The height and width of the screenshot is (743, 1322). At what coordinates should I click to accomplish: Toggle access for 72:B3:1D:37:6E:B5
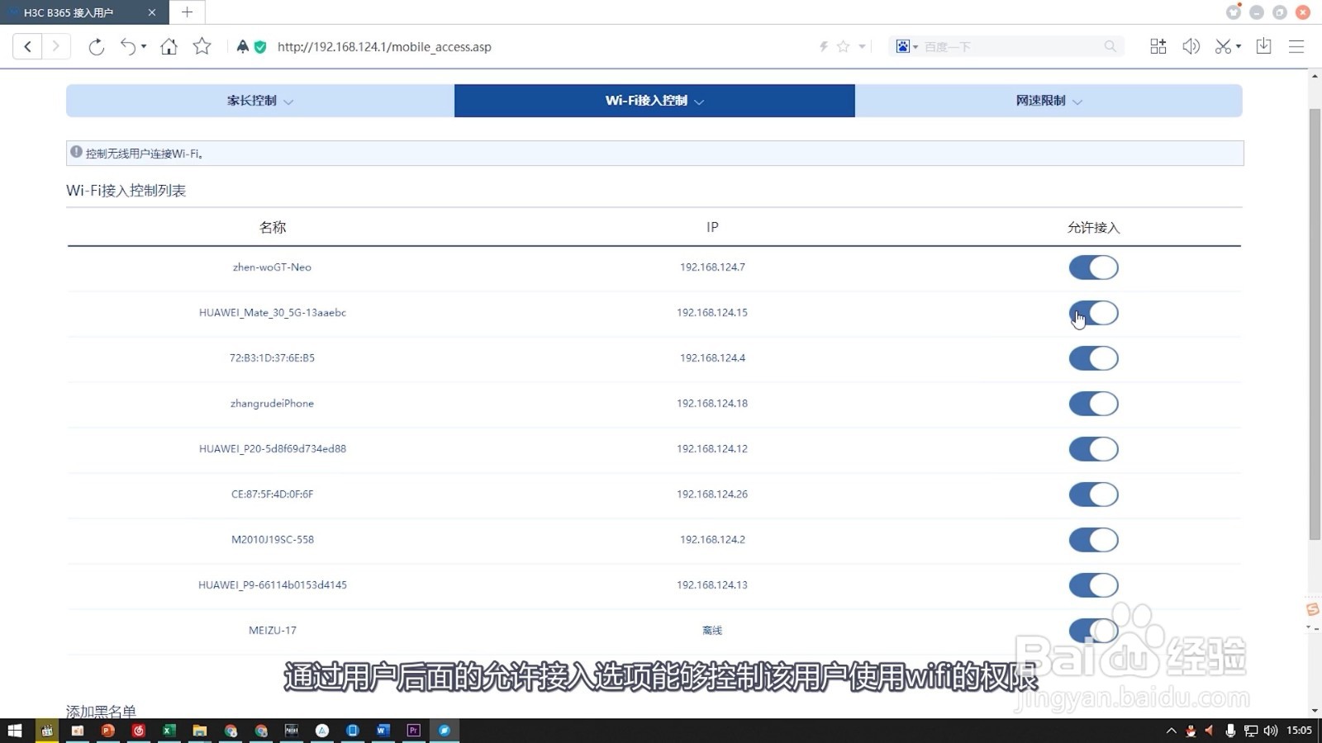[x=1093, y=358]
